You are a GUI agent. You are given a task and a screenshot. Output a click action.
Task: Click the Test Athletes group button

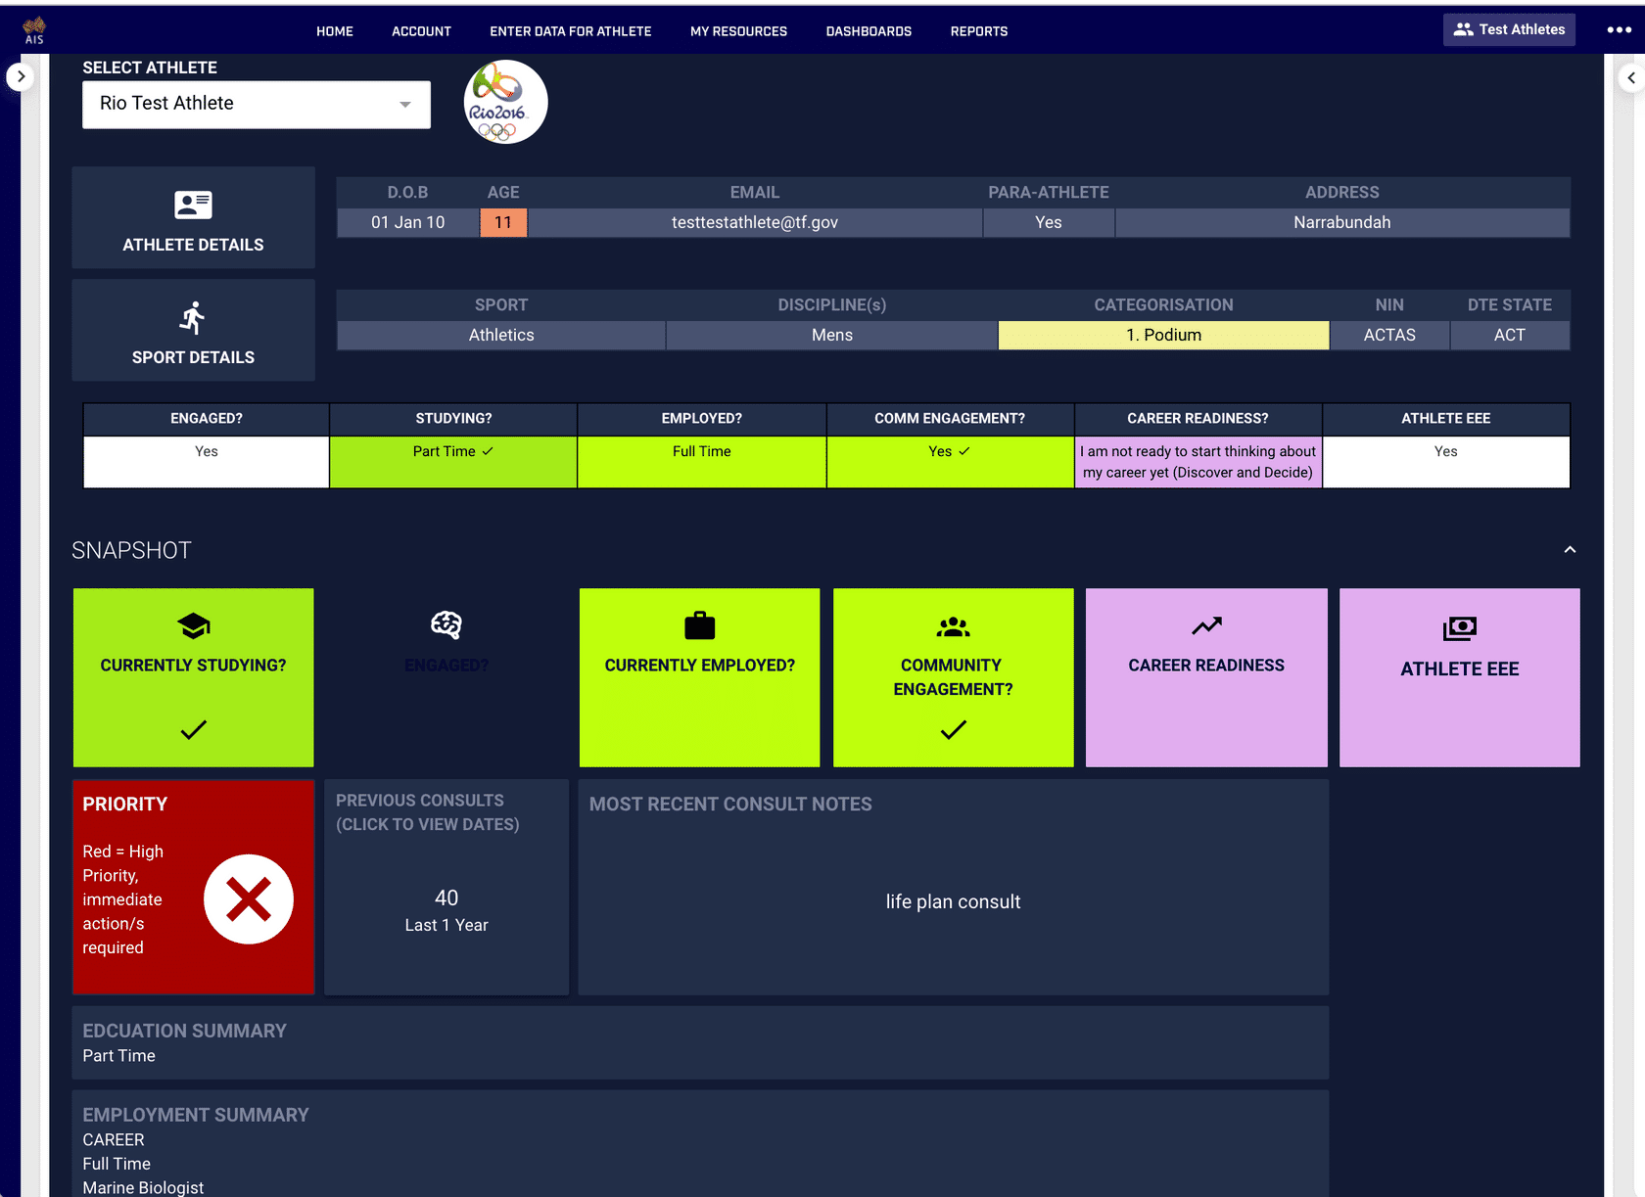pyautogui.click(x=1509, y=29)
